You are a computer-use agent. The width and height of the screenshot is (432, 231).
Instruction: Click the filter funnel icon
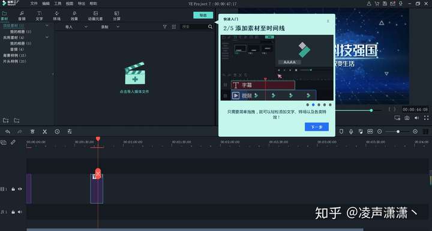point(165,27)
